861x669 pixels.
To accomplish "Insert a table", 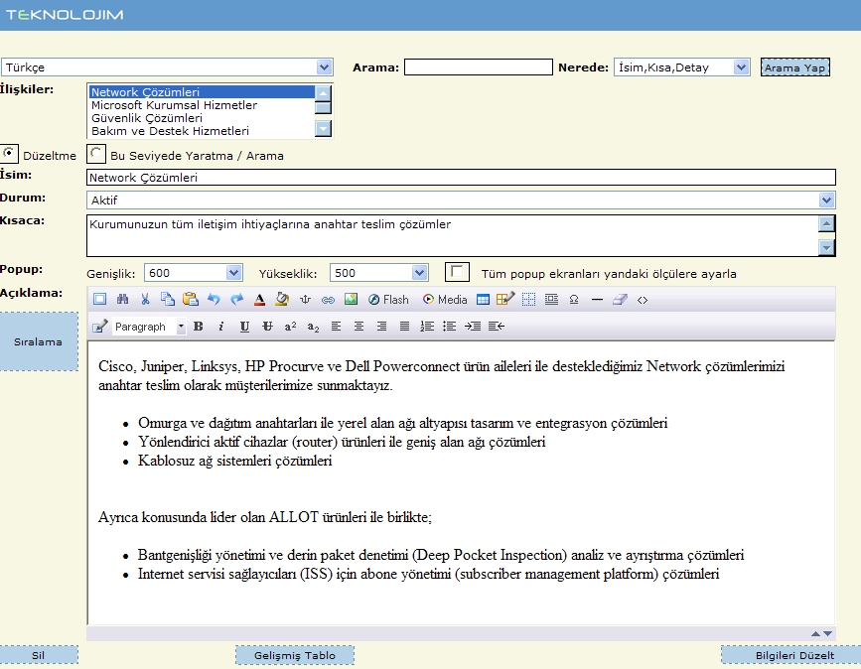I will tap(483, 299).
